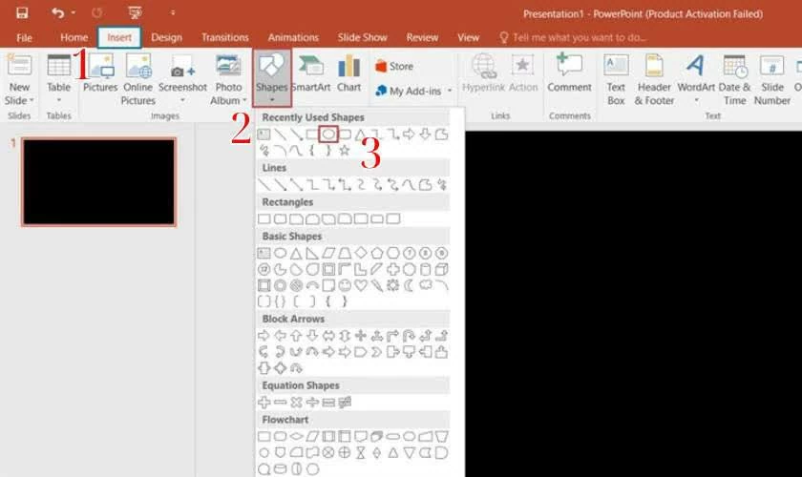Viewport: 802px width, 477px height.
Task: Select slide 1 thumbnail
Action: 99,182
